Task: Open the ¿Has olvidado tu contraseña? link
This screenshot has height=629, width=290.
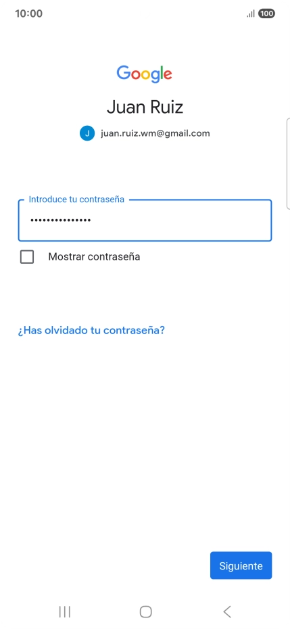Action: tap(91, 331)
